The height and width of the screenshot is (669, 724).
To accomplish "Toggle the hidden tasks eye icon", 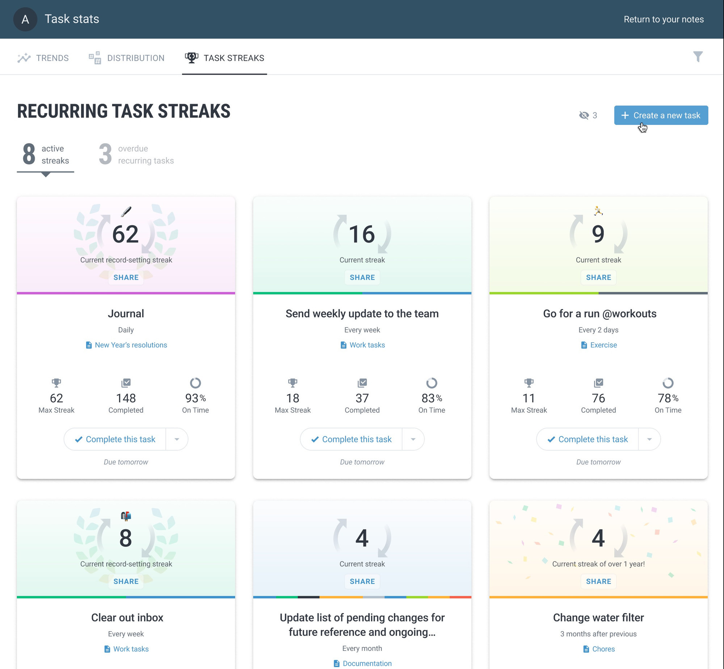I will pyautogui.click(x=584, y=116).
